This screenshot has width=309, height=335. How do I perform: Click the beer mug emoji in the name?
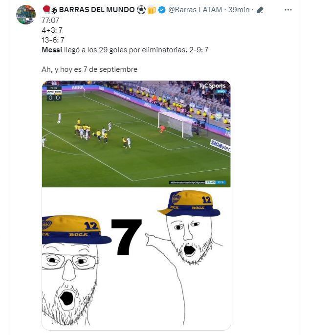pyautogui.click(x=152, y=10)
